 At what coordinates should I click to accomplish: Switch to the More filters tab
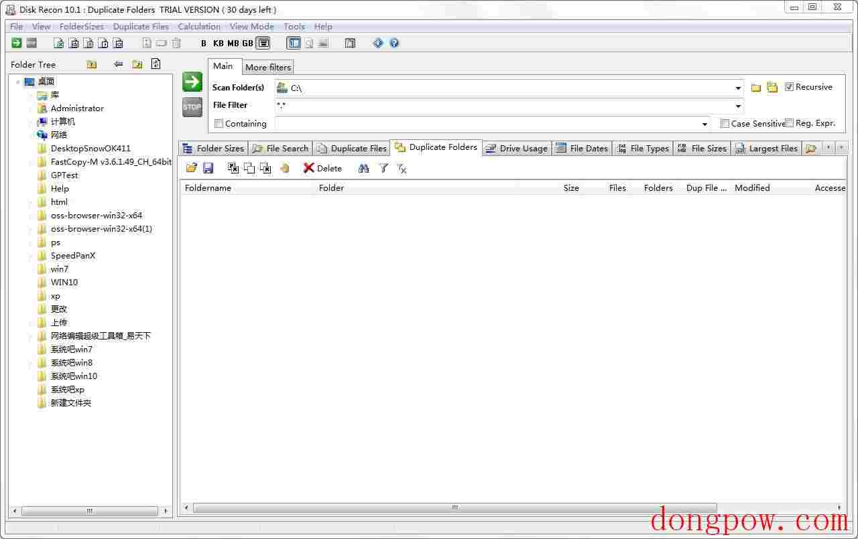click(268, 67)
